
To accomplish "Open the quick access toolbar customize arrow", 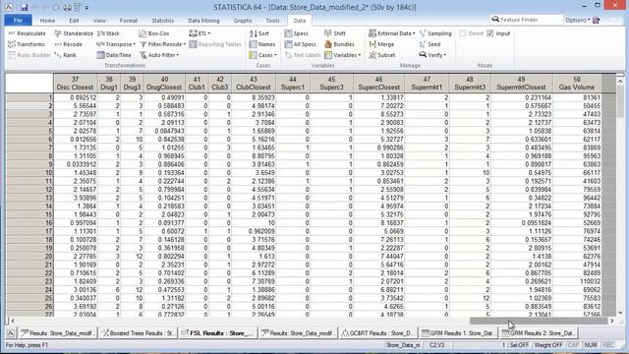I will pyautogui.click(x=86, y=8).
